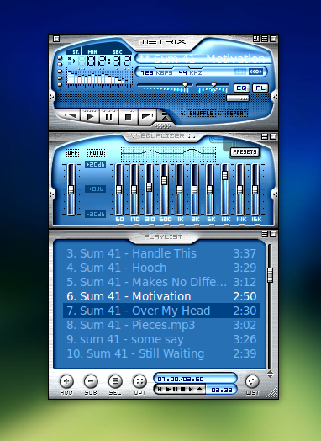The width and height of the screenshot is (321, 441).
Task: Click the SUB remove-files button
Action: click(x=91, y=381)
